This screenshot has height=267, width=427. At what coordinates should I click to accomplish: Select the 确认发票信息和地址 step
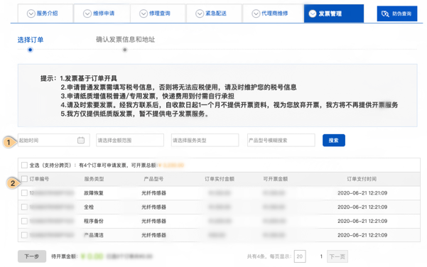(126, 40)
